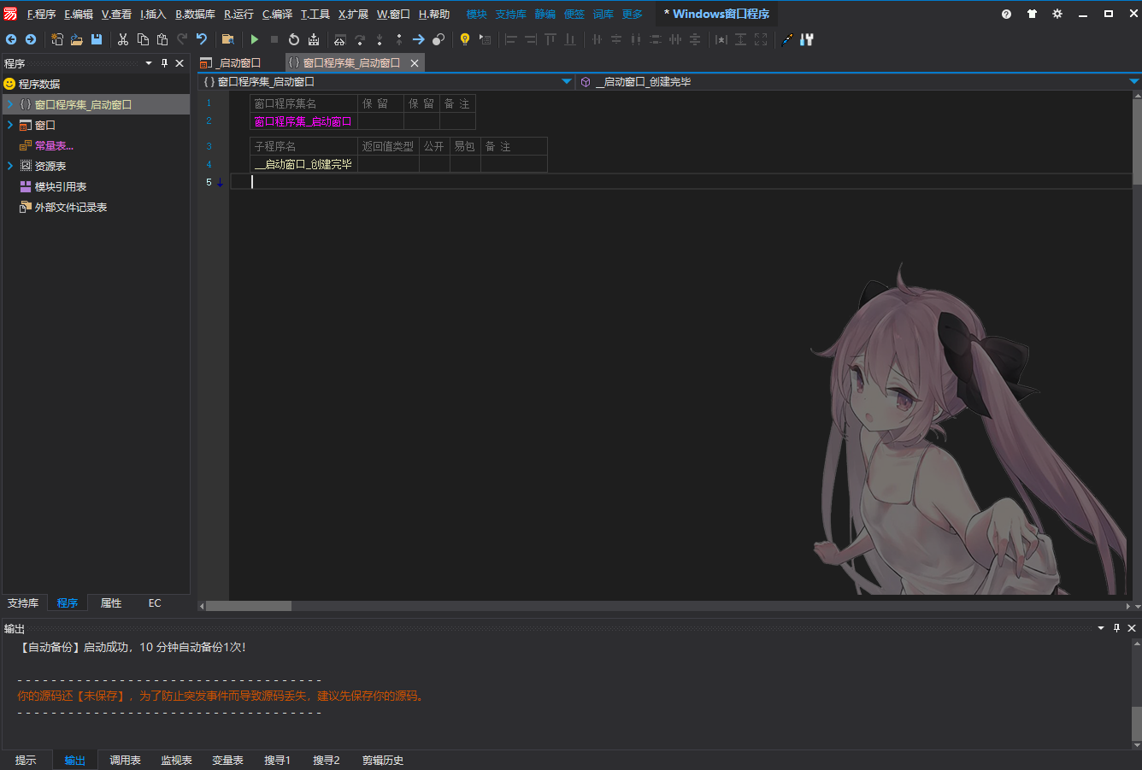This screenshot has height=770, width=1142.
Task: Switch to the 属性 tab
Action: coord(111,603)
